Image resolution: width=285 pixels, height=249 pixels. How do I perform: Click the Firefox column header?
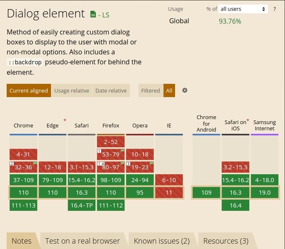point(111,125)
